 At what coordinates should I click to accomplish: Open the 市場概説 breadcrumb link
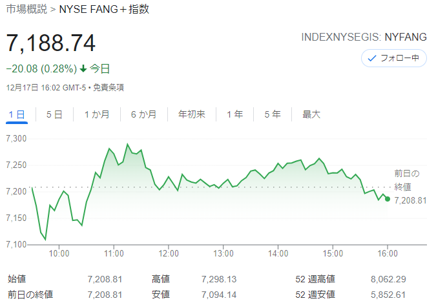(26, 9)
